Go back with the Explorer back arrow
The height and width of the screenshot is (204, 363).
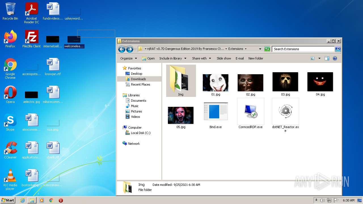(x=122, y=49)
